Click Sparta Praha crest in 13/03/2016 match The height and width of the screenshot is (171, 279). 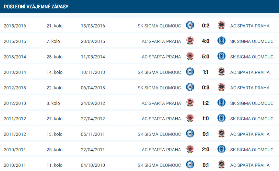tap(221, 25)
